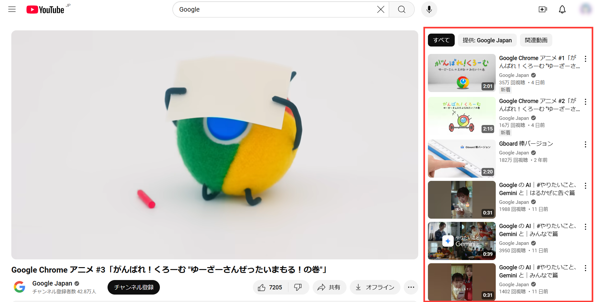Open the Google Japan channel name

[52, 283]
